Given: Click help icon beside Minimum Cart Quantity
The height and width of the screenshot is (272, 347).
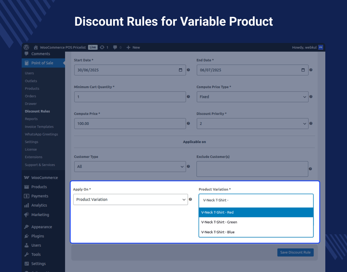Looking at the screenshot, I should tap(188, 96).
